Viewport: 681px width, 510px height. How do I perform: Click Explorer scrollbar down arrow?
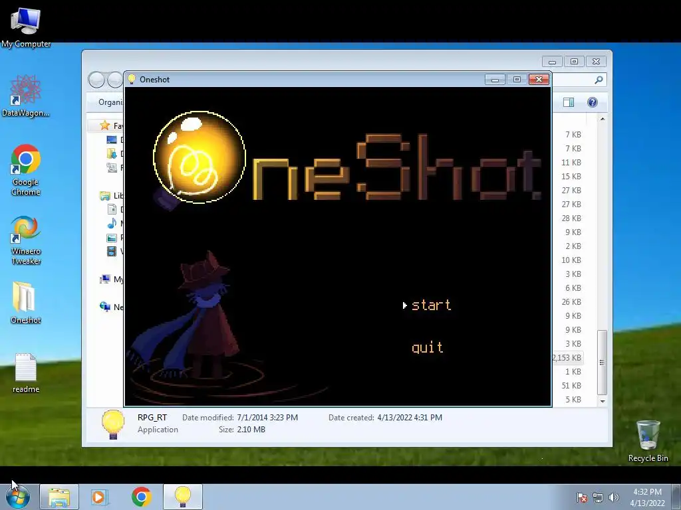[603, 401]
